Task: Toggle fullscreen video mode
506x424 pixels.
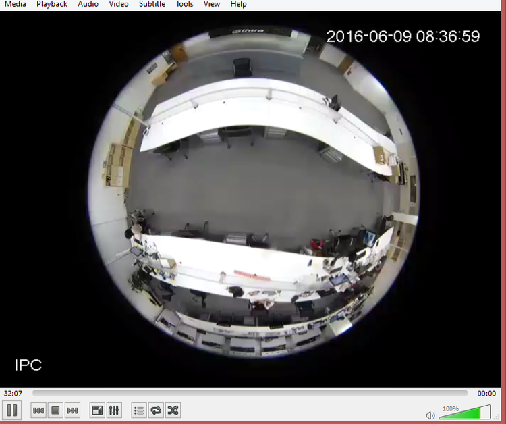Action: click(x=97, y=410)
